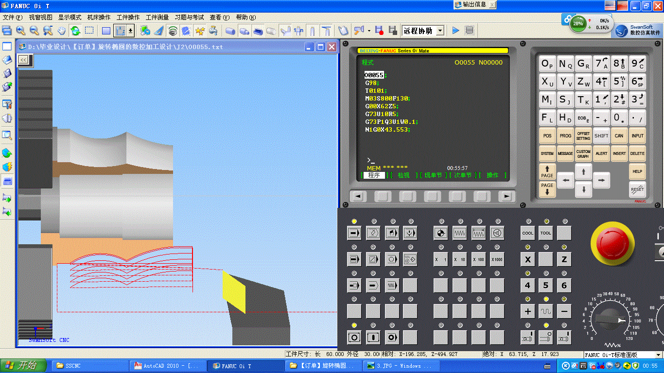Click the cursor right arrow key

(601, 180)
